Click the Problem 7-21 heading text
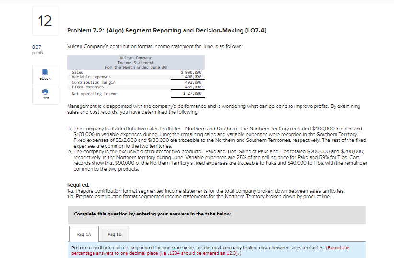Image resolution: width=394 pixels, height=258 pixels. pyautogui.click(x=167, y=31)
